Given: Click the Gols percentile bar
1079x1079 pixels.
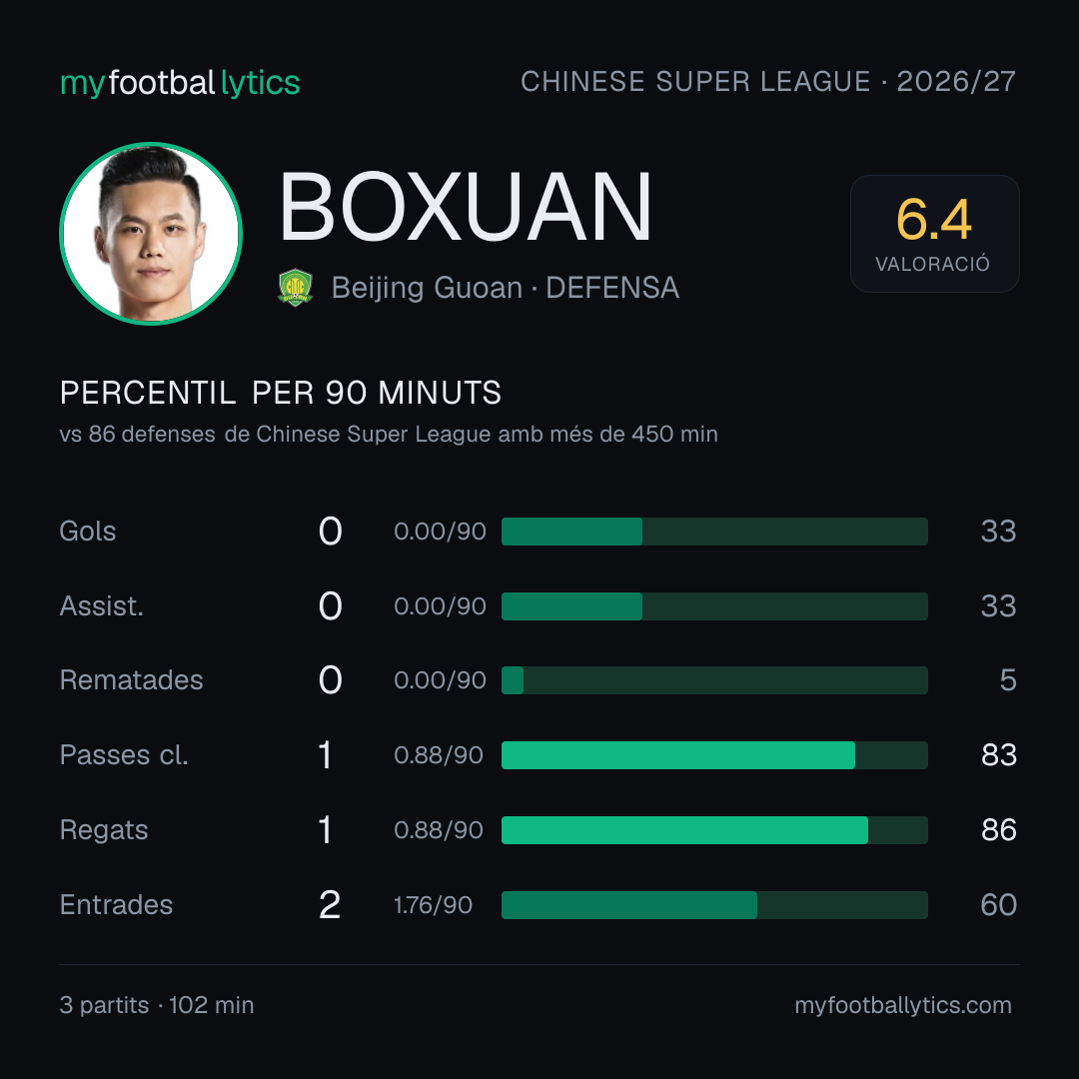Looking at the screenshot, I should pyautogui.click(x=714, y=532).
